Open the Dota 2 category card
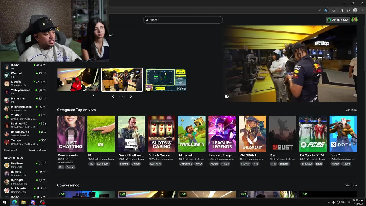The width and height of the screenshot is (366, 206). click(x=343, y=134)
